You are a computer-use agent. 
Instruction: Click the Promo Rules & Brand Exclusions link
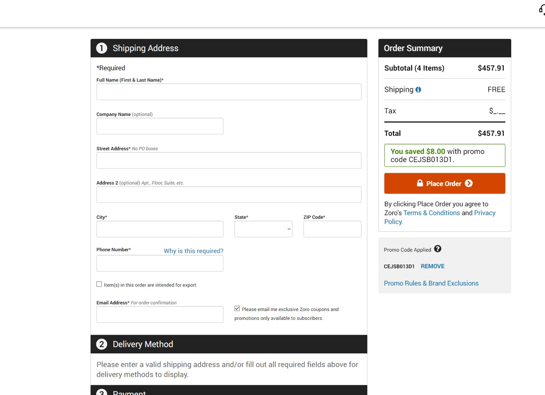431,284
